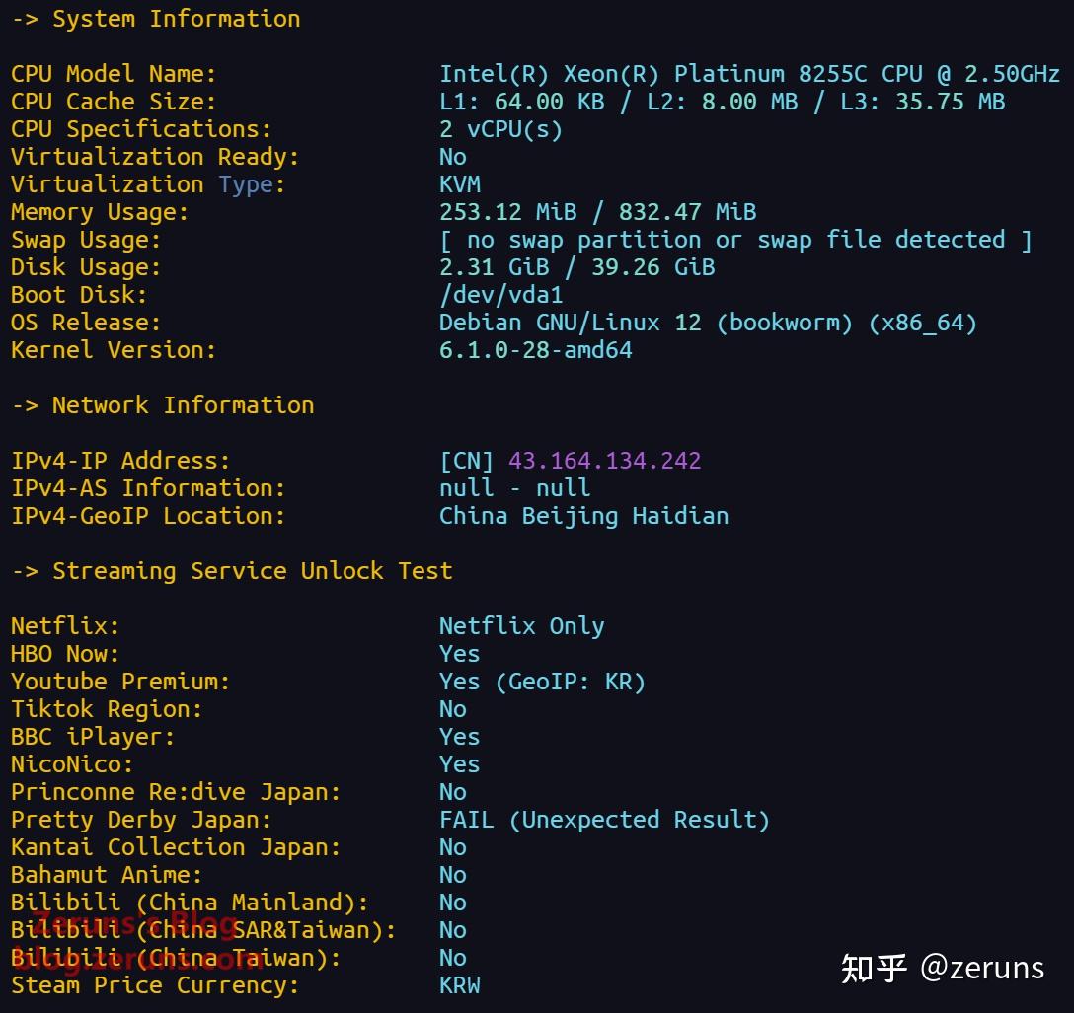Image resolution: width=1074 pixels, height=1013 pixels.
Task: Click the Yes (GeoIP: KR) result
Action: [541, 682]
